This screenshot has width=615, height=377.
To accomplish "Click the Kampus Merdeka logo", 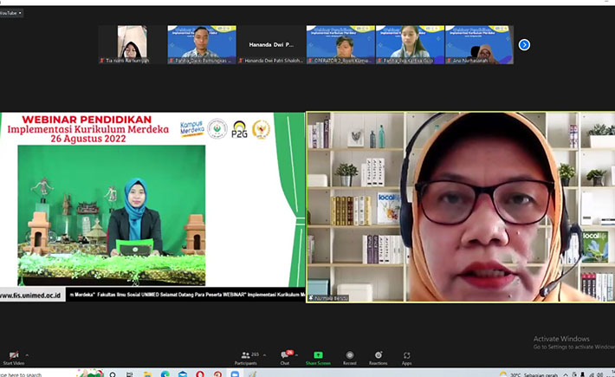I will tap(192, 129).
